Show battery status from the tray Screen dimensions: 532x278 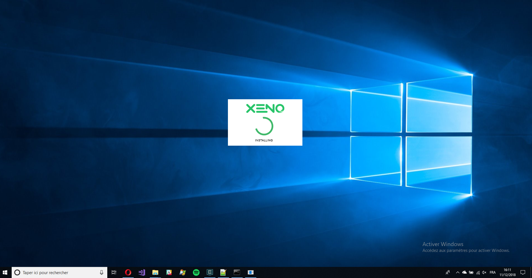[x=471, y=272]
